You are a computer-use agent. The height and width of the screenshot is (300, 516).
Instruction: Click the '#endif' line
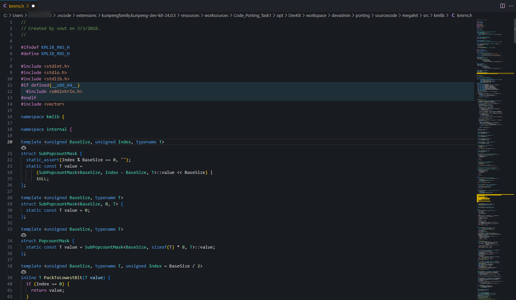coord(29,98)
